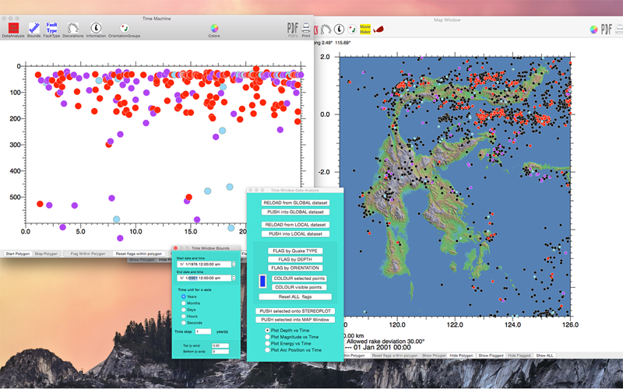
Task: Click RELOAD from GLOBAL dataset button
Action: [295, 203]
